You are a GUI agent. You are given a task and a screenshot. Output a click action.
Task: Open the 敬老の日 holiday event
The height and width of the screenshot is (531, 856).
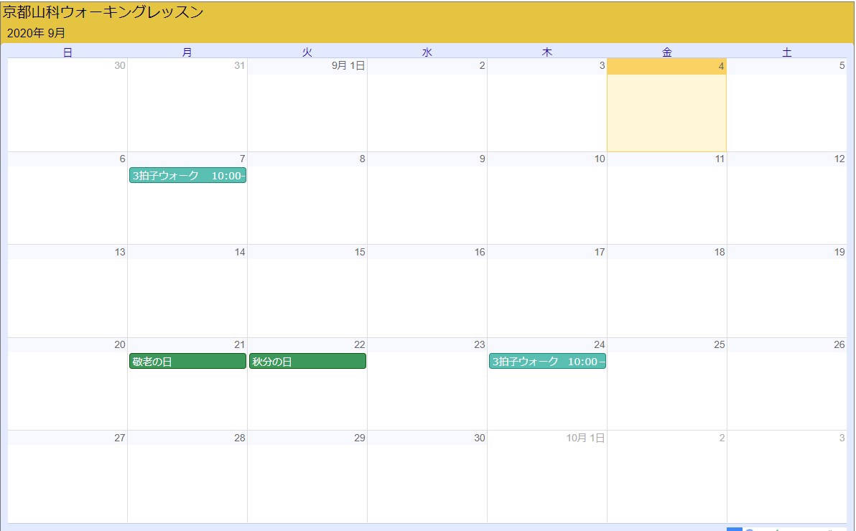click(x=187, y=361)
